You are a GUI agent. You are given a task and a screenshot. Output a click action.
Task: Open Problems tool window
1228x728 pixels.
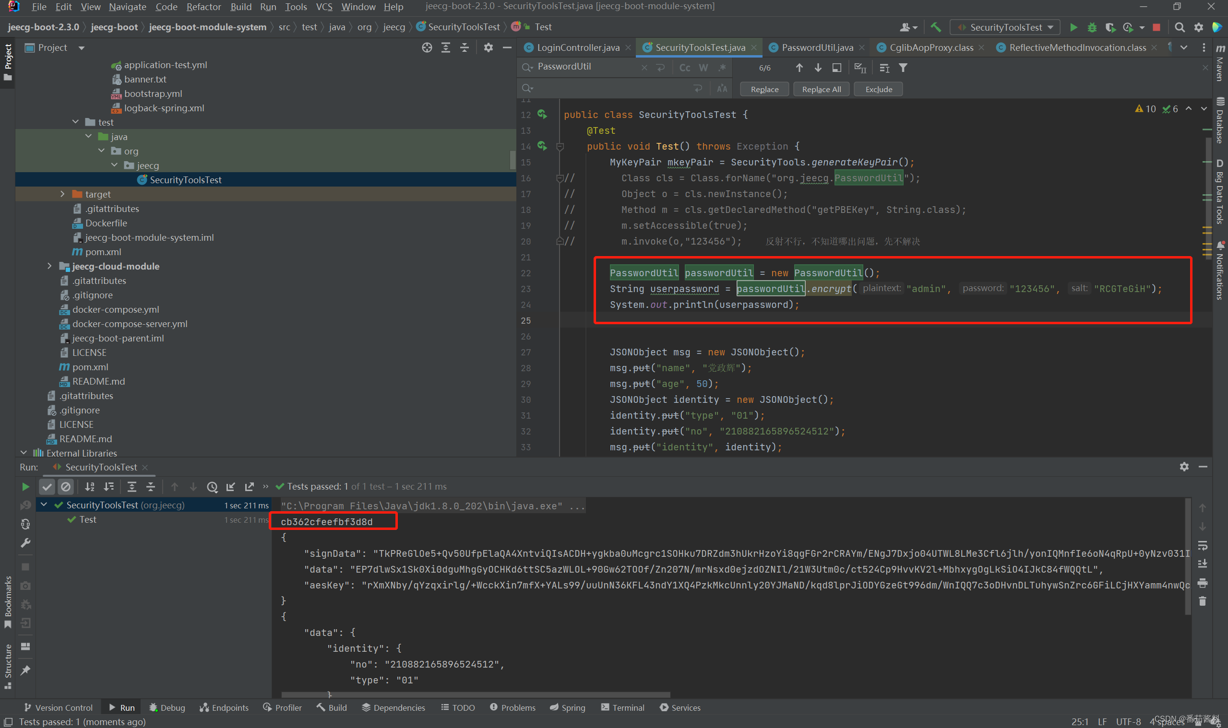[513, 707]
